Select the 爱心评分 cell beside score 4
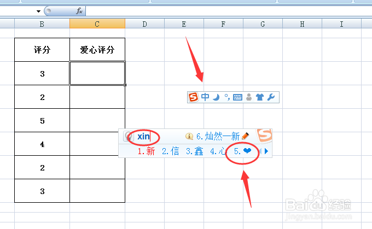The height and width of the screenshot is (229, 372). click(97, 144)
